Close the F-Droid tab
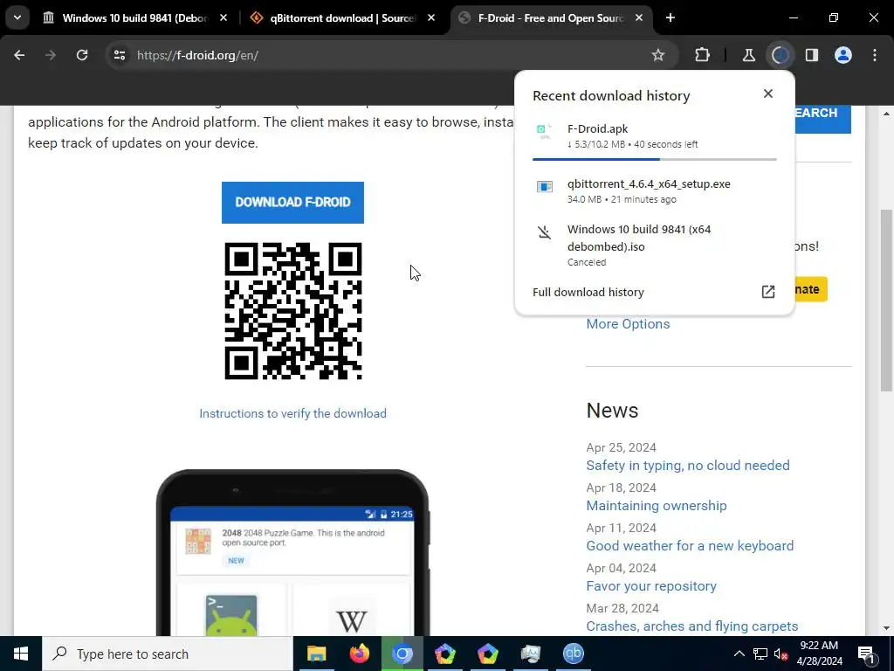Image resolution: width=894 pixels, height=671 pixels. (x=639, y=17)
